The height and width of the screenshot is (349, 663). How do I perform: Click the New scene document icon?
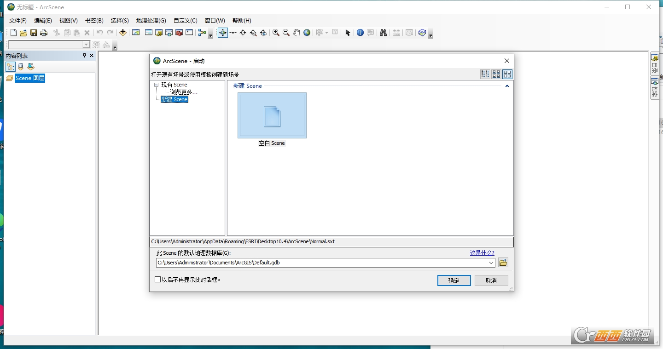pyautogui.click(x=13, y=33)
